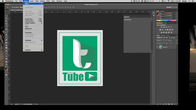Viewport: 196px width, 110px height.
Task: Select the Quick Selection tool
Action: click(6, 21)
